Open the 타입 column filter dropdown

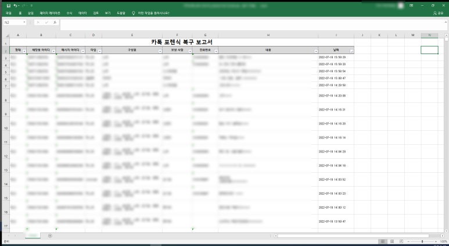(x=100, y=51)
